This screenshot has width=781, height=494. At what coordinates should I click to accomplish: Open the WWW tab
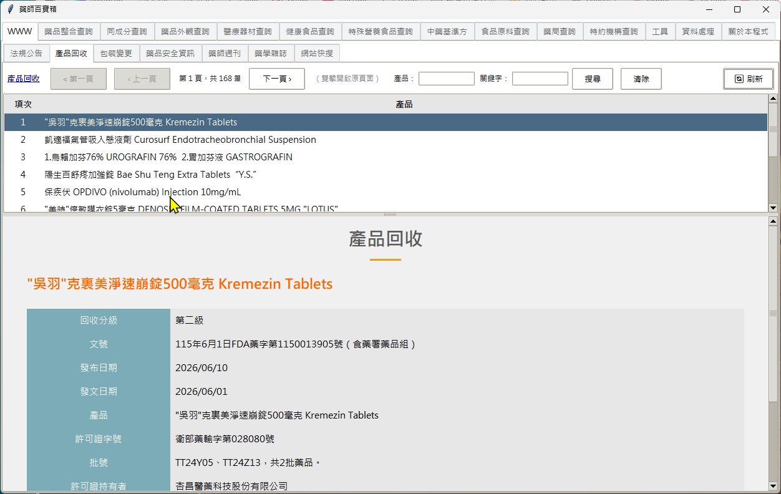point(20,31)
